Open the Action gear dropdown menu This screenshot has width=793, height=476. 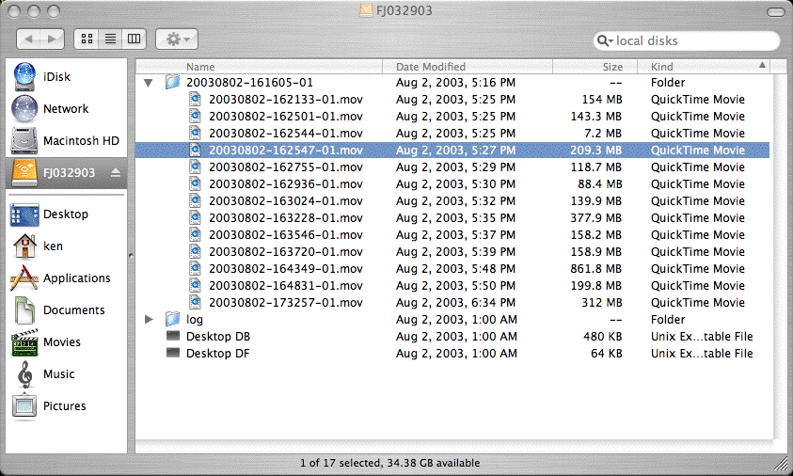pyautogui.click(x=176, y=40)
